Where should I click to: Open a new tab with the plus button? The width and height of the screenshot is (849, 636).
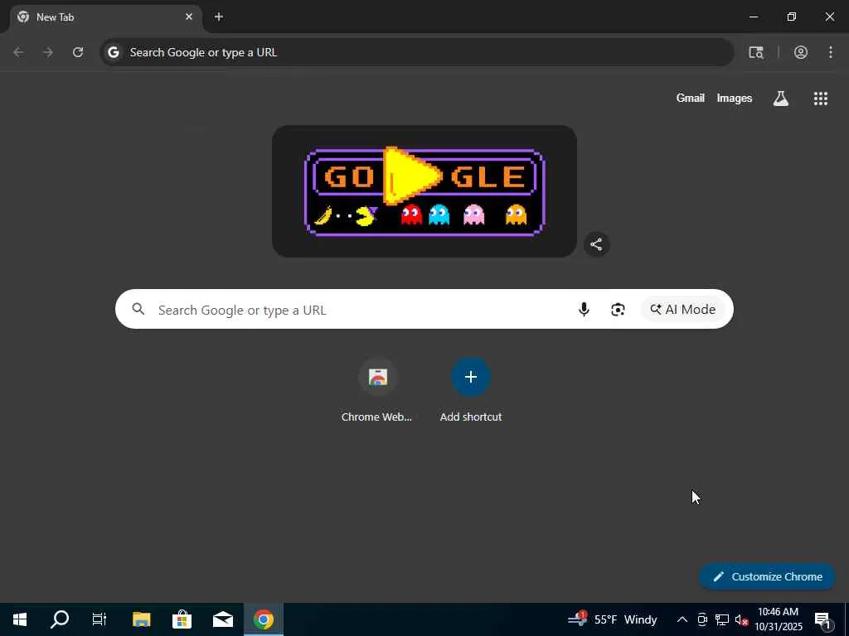pyautogui.click(x=219, y=17)
